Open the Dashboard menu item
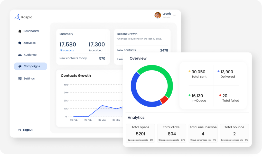Screen dimensions: 263x158 (x=31, y=31)
